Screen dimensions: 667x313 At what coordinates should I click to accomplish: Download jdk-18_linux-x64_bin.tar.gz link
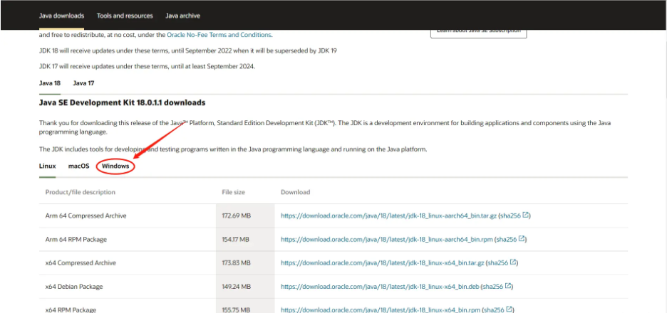383,263
